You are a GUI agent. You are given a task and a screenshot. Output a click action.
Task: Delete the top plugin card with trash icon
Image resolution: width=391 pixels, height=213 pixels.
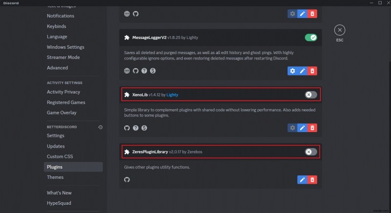tap(312, 14)
